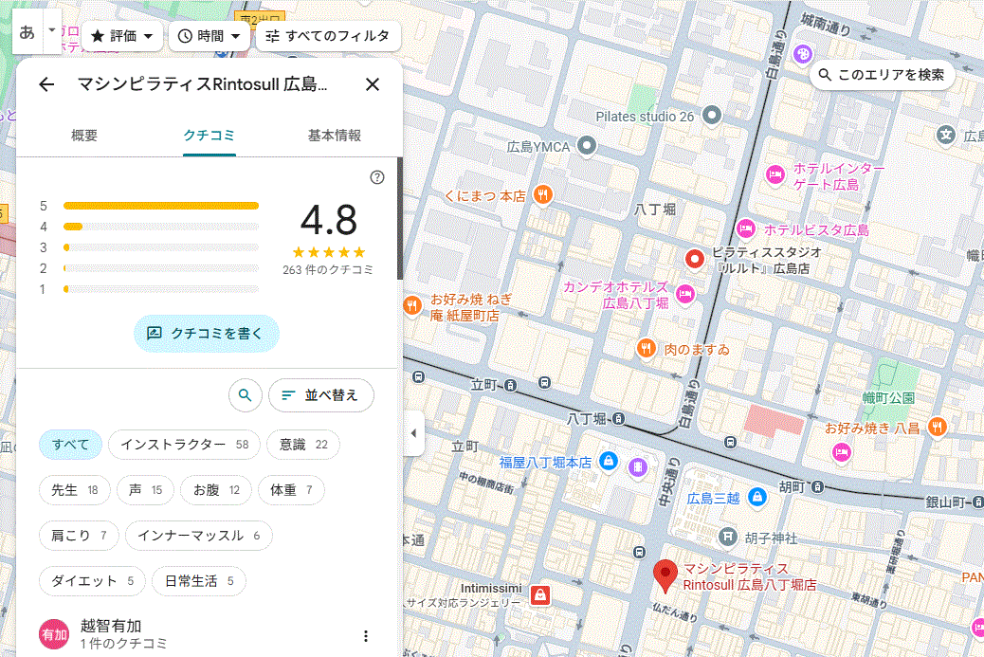Screen dimensions: 984x657
Task: Click このエリアを検索 button
Action: [882, 75]
